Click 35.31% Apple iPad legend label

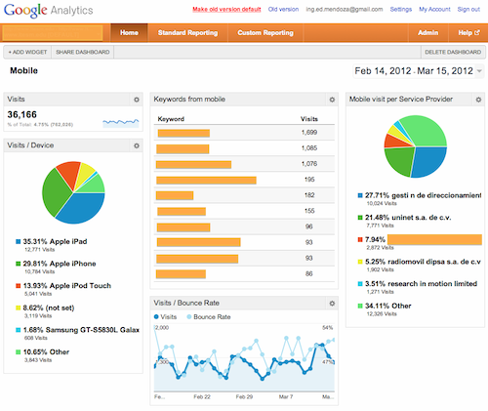55,242
